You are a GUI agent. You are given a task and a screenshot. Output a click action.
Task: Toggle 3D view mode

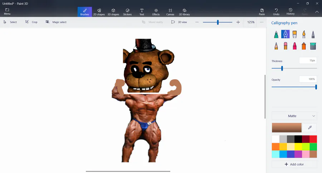(179, 22)
